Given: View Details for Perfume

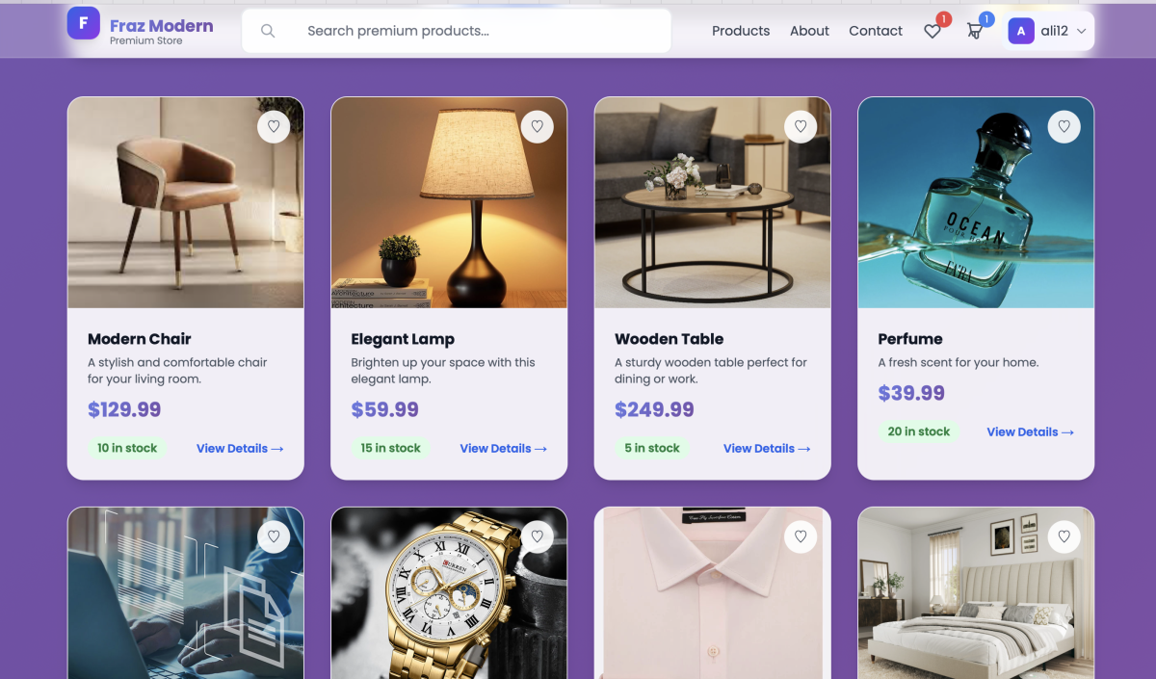Looking at the screenshot, I should click(x=1031, y=431).
